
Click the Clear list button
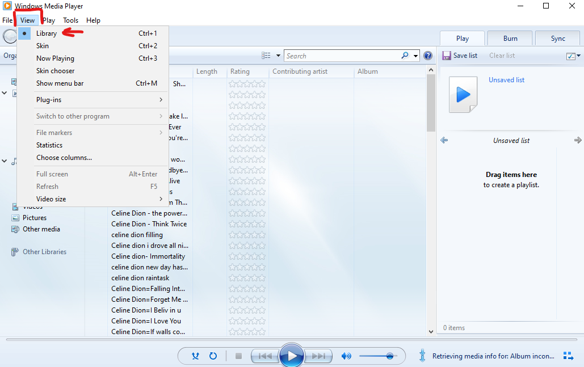coord(502,56)
